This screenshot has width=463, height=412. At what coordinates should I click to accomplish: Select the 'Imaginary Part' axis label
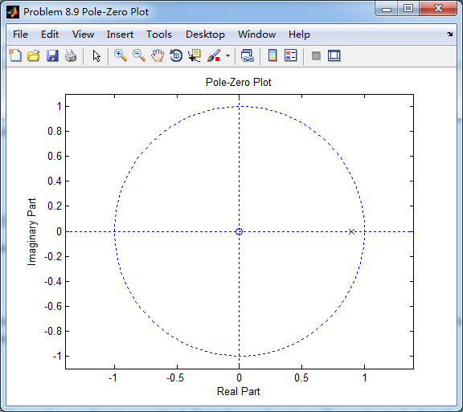pos(31,231)
